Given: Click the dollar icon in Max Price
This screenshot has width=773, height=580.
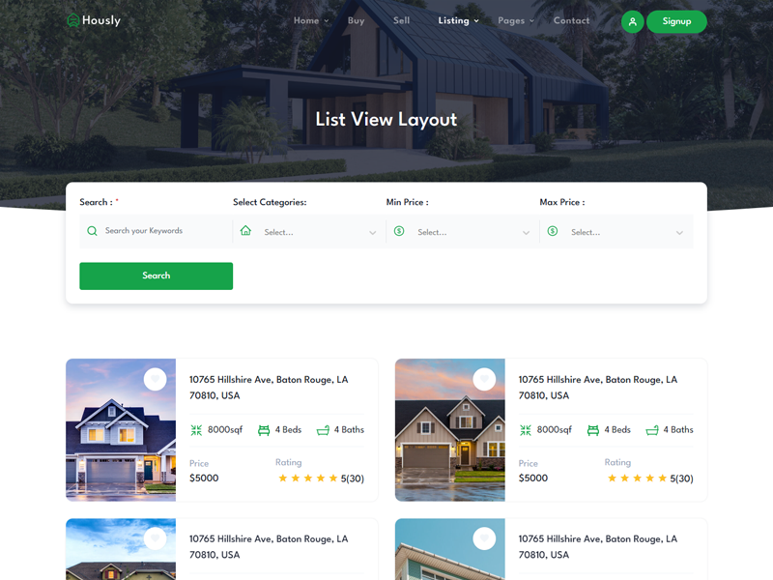Looking at the screenshot, I should [x=553, y=231].
